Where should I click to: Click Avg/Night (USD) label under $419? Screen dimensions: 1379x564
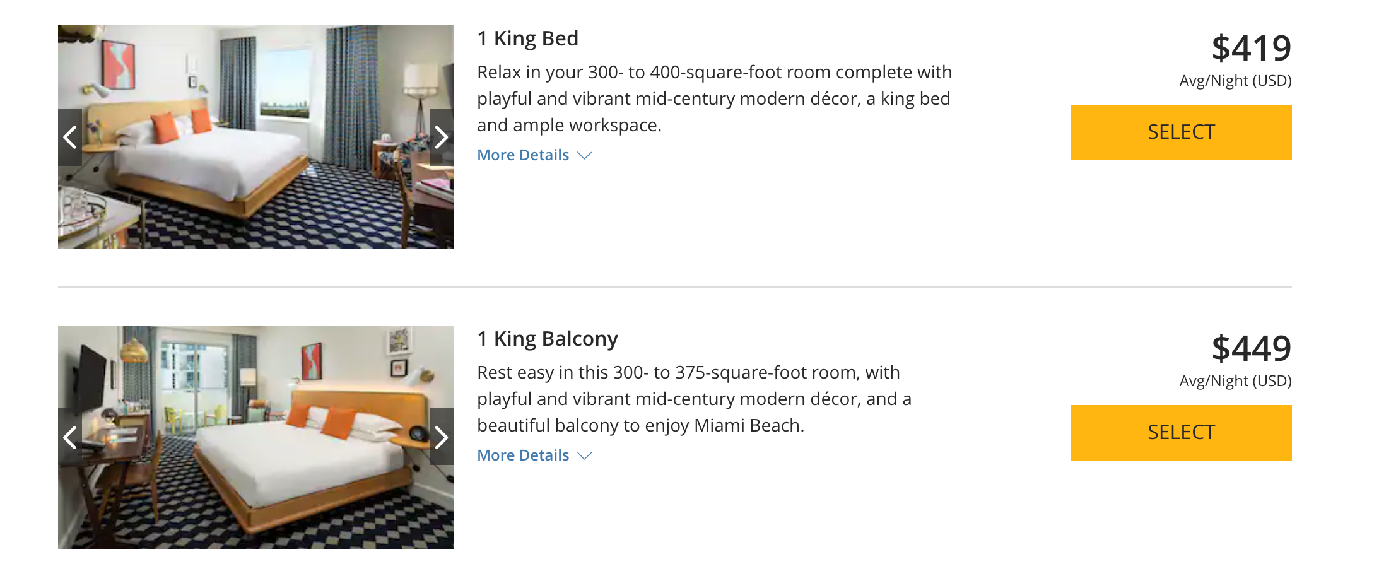click(x=1235, y=81)
